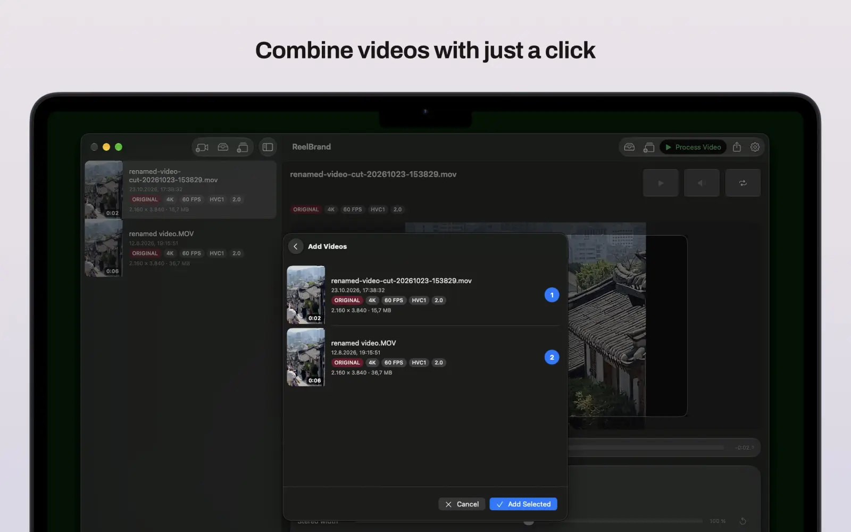The width and height of the screenshot is (851, 532).
Task: Start Process Video
Action: coord(693,147)
